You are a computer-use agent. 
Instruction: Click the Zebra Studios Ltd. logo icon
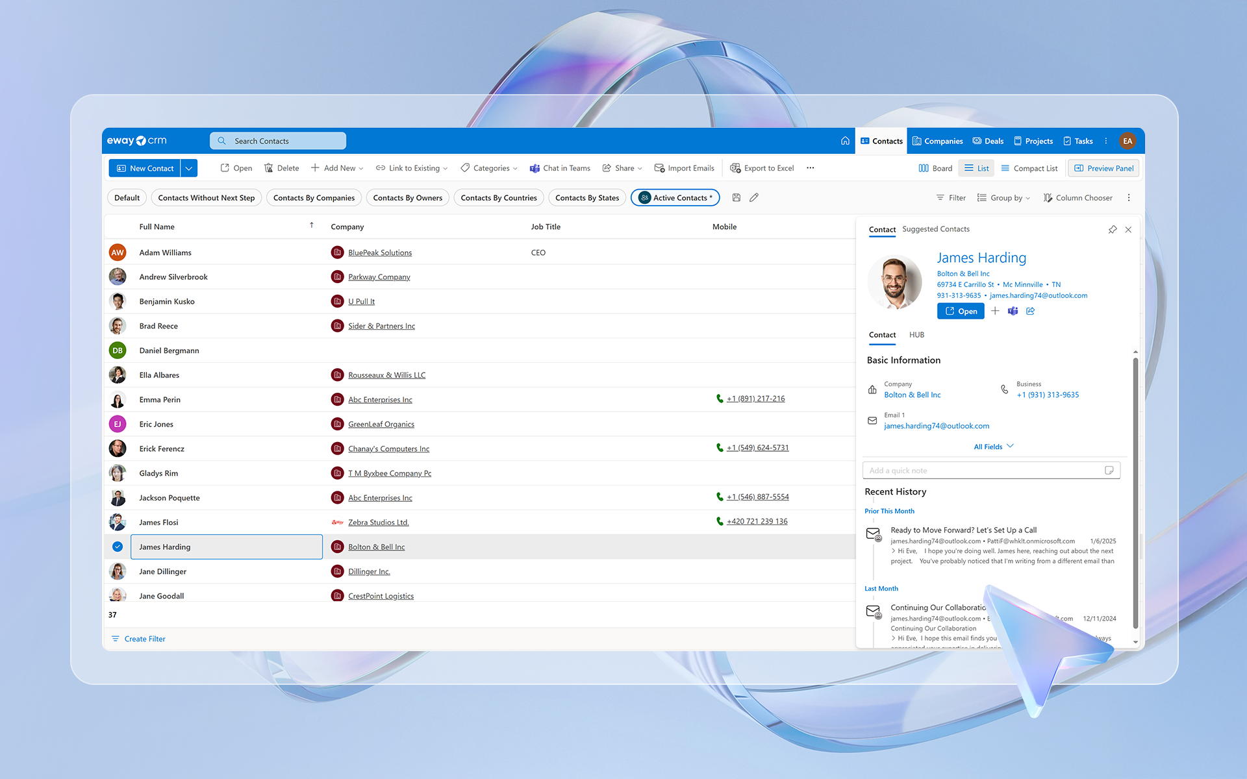click(x=337, y=523)
